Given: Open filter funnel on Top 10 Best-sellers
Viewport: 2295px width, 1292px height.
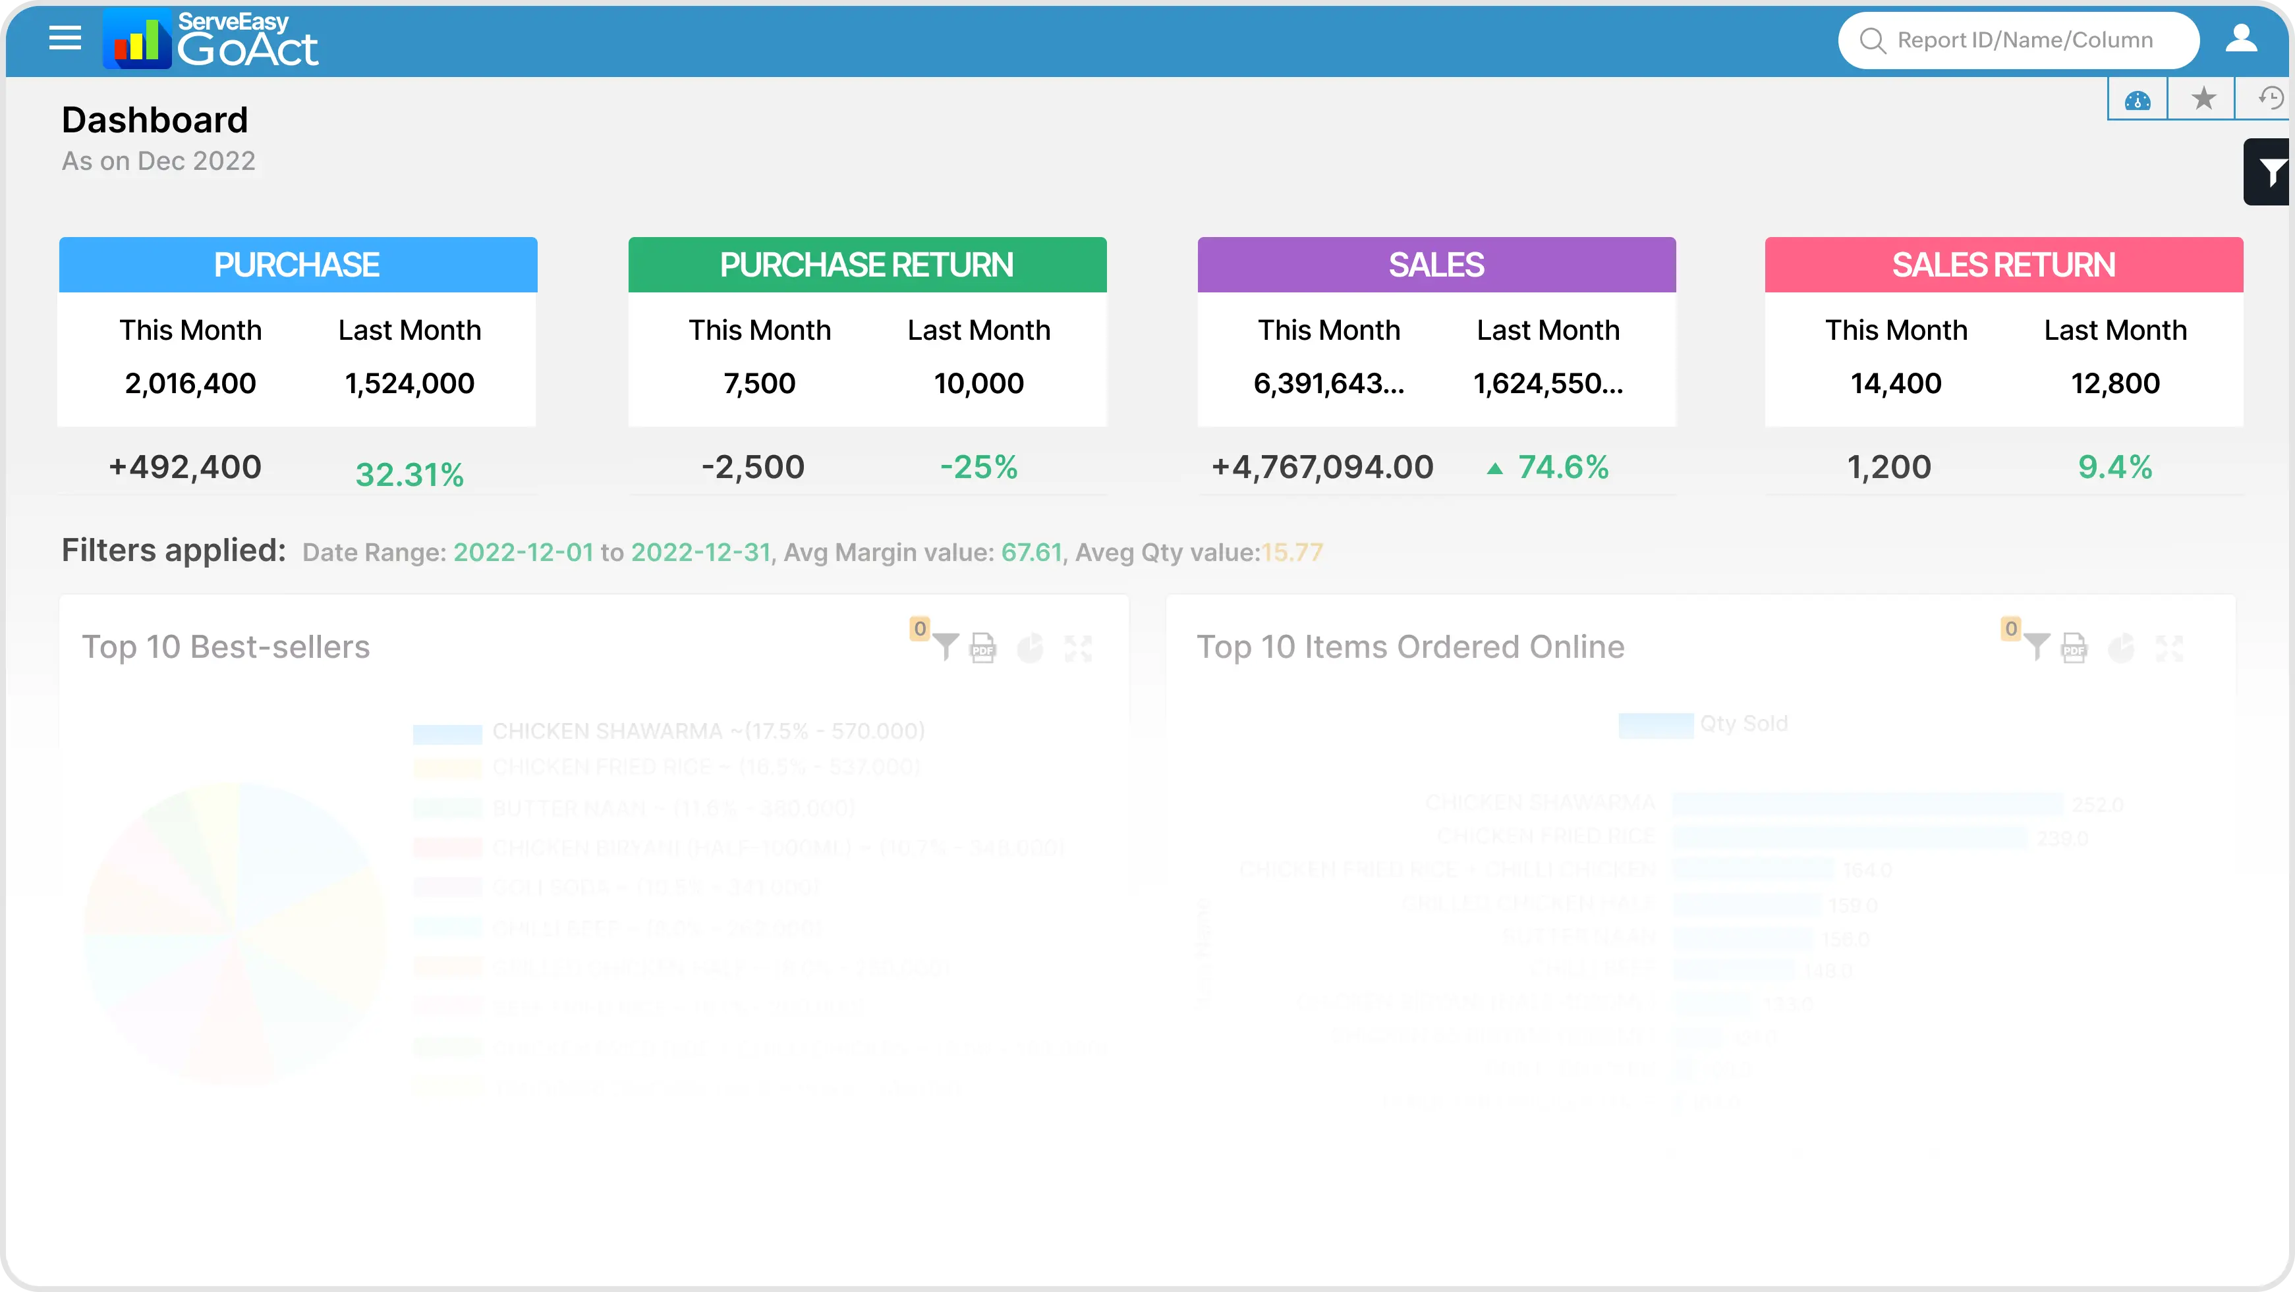Looking at the screenshot, I should pos(947,647).
